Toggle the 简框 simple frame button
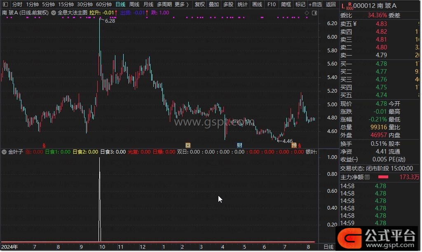The image size is (422, 252). pos(286,4)
